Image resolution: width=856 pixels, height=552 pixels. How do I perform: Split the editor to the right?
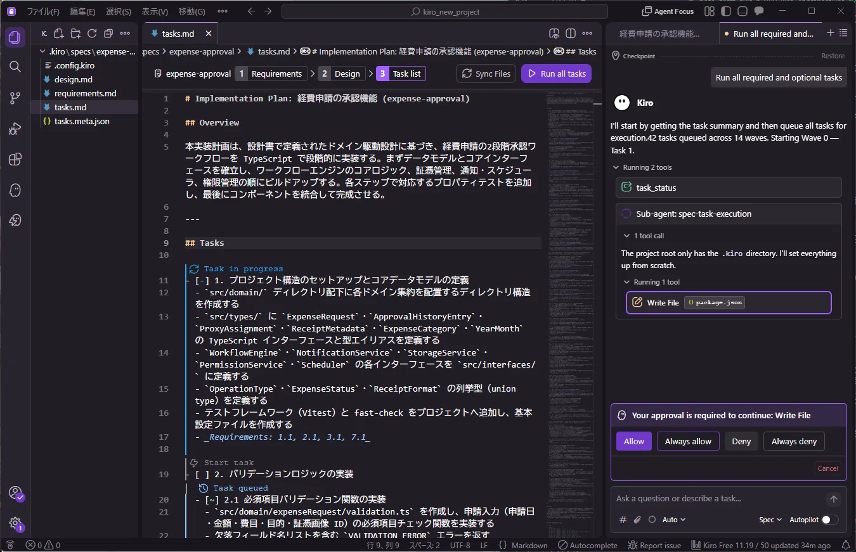click(x=571, y=34)
